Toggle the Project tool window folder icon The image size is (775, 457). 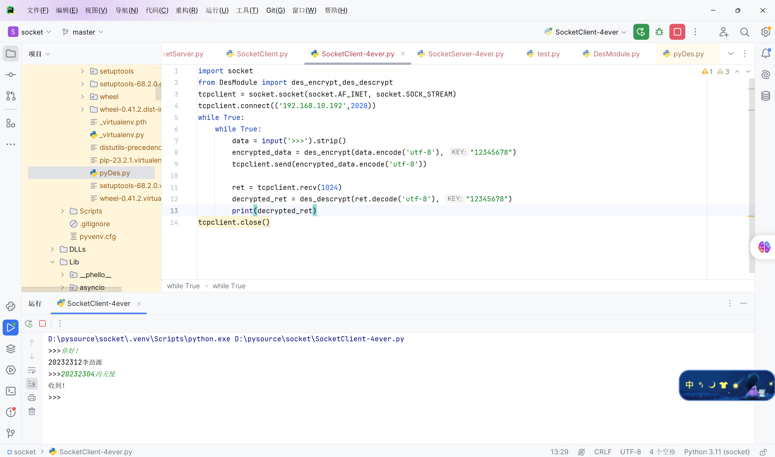tap(11, 54)
